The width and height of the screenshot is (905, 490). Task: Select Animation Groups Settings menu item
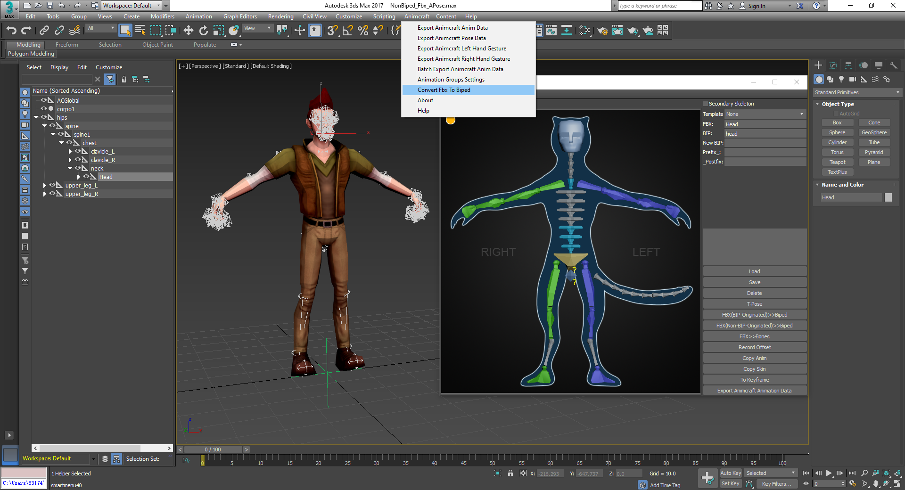[x=451, y=80]
